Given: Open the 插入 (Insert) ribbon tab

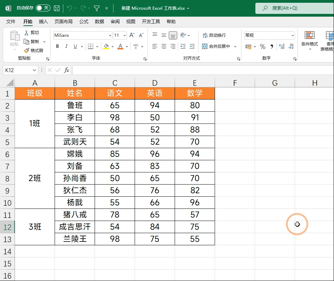Looking at the screenshot, I should (x=43, y=22).
